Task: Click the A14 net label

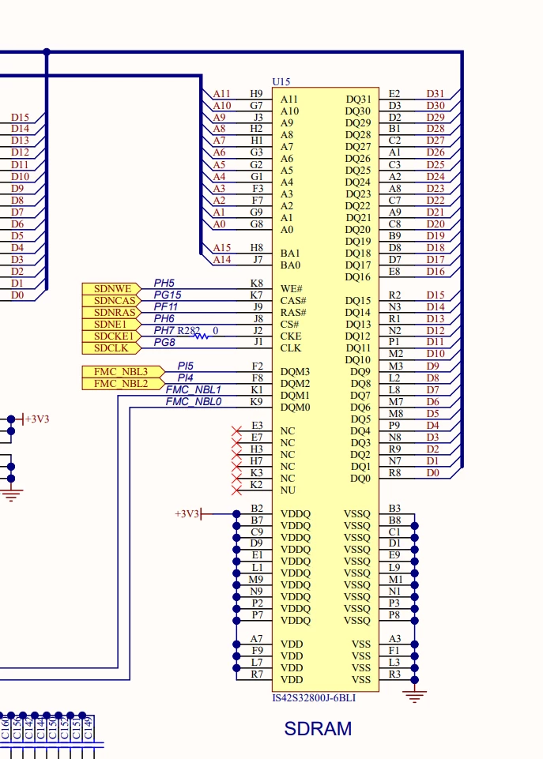Action: pos(222,260)
